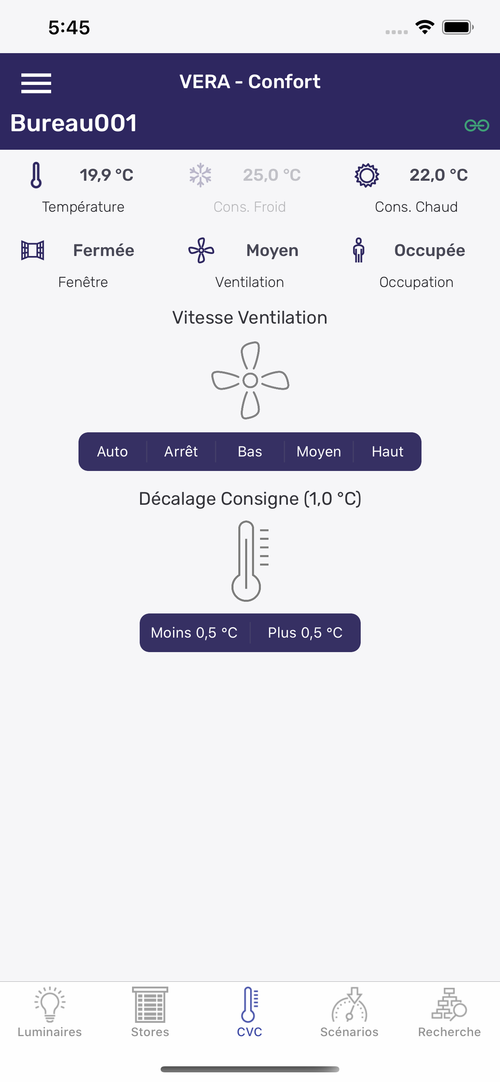
Task: Tap the thermometer temperature icon
Action: (x=36, y=175)
